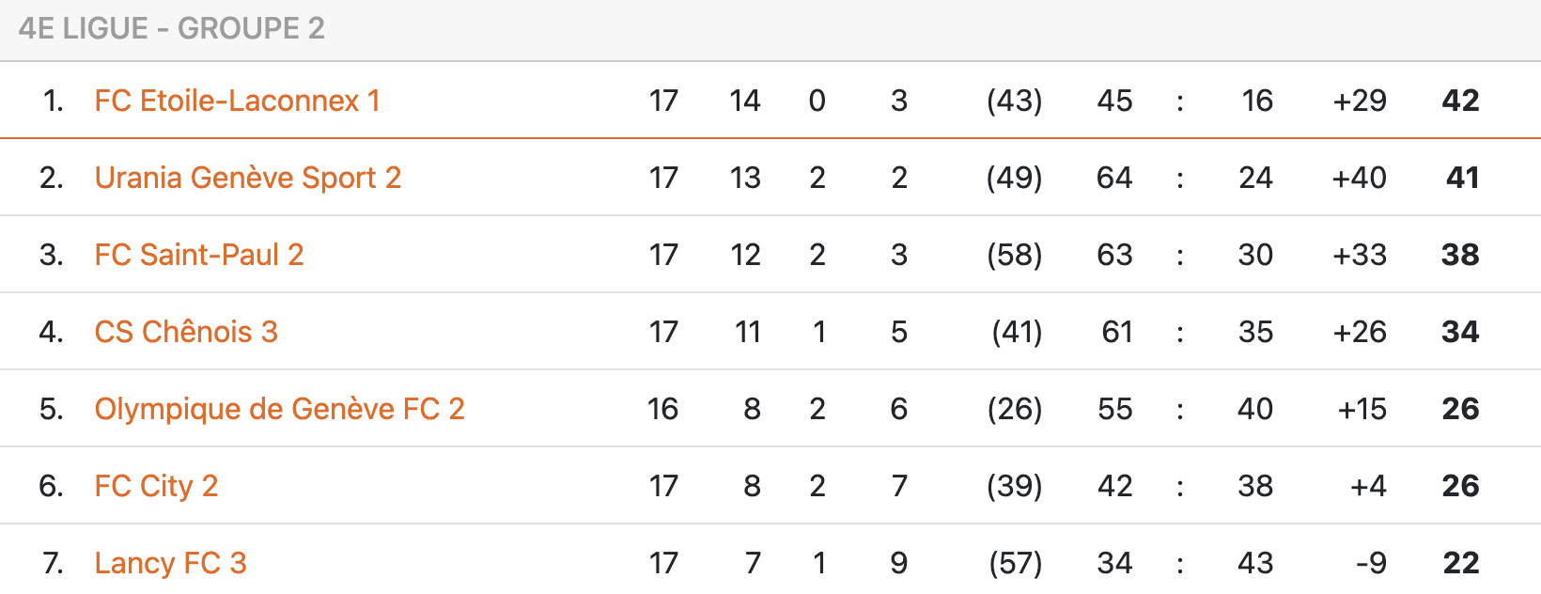The height and width of the screenshot is (594, 1541).
Task: View the Lancy FC 3 team page
Action: click(170, 563)
